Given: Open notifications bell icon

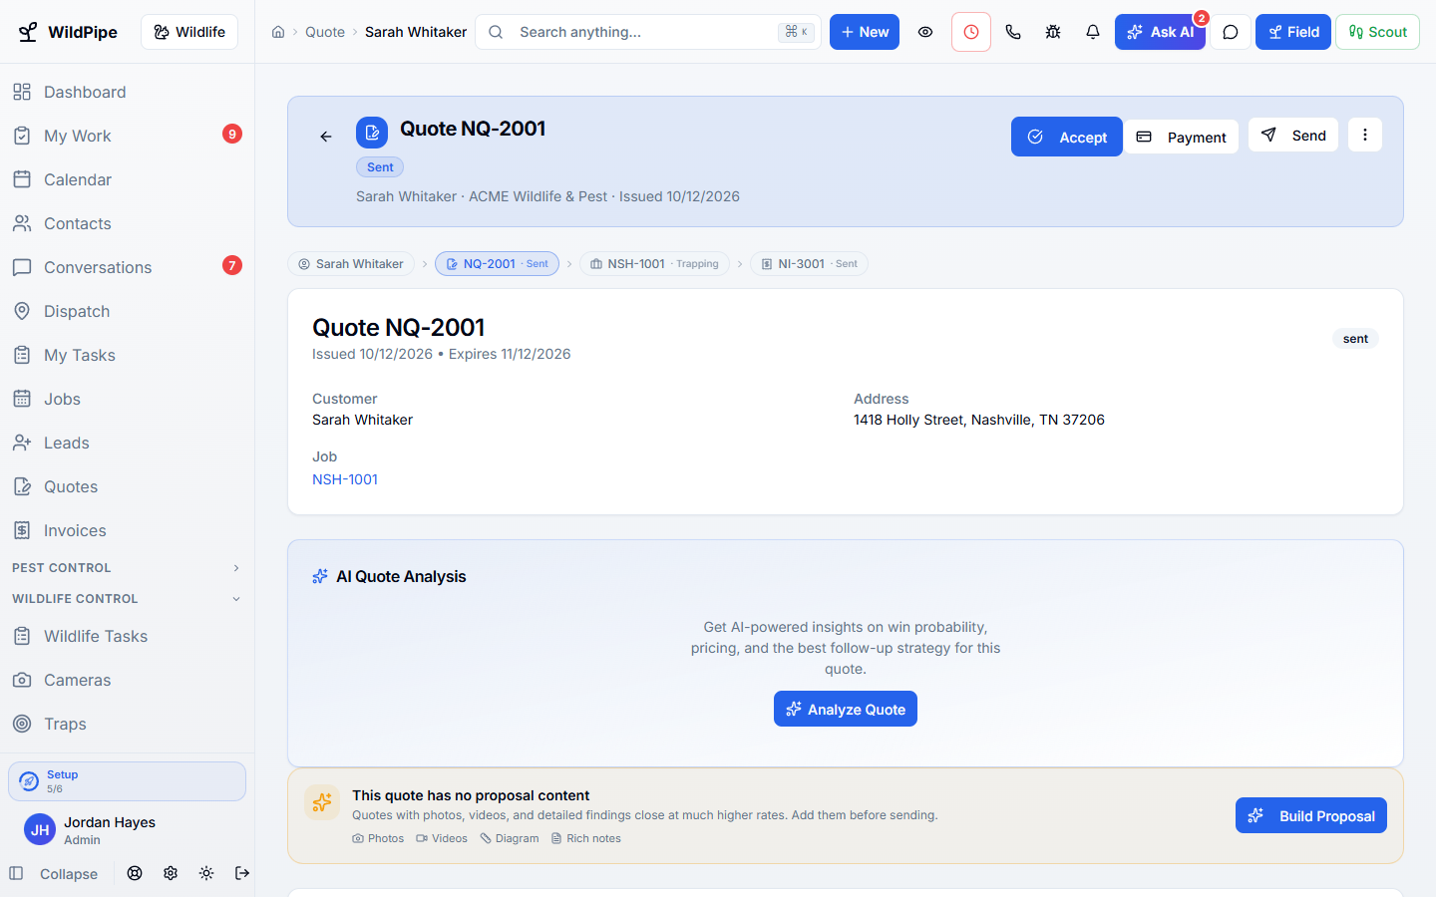Looking at the screenshot, I should pos(1093,32).
